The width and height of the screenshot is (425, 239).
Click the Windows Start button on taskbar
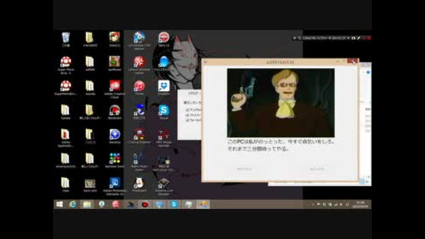(x=60, y=204)
